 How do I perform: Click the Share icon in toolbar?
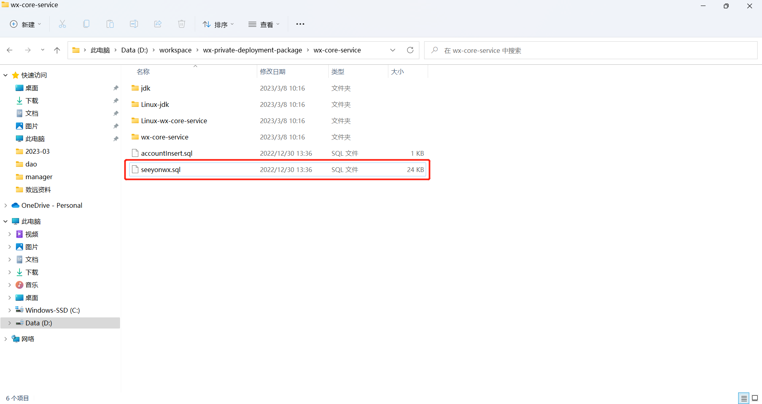click(158, 24)
